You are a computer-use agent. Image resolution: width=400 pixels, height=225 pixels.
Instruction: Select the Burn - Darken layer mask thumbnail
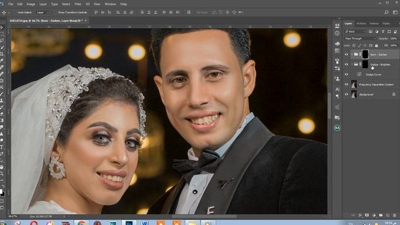coord(365,54)
